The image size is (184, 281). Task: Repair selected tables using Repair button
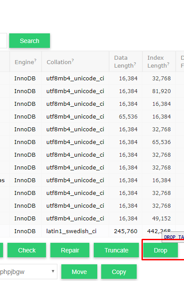pyautogui.click(x=70, y=250)
